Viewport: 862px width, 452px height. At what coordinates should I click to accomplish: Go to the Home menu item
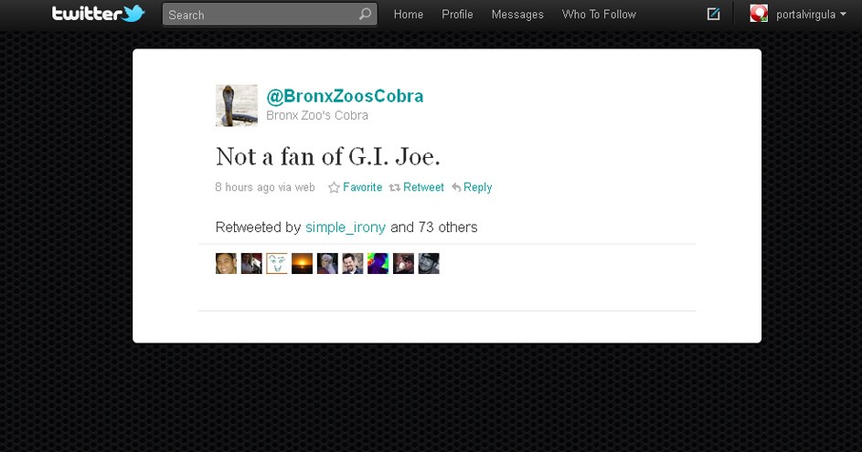tap(409, 15)
